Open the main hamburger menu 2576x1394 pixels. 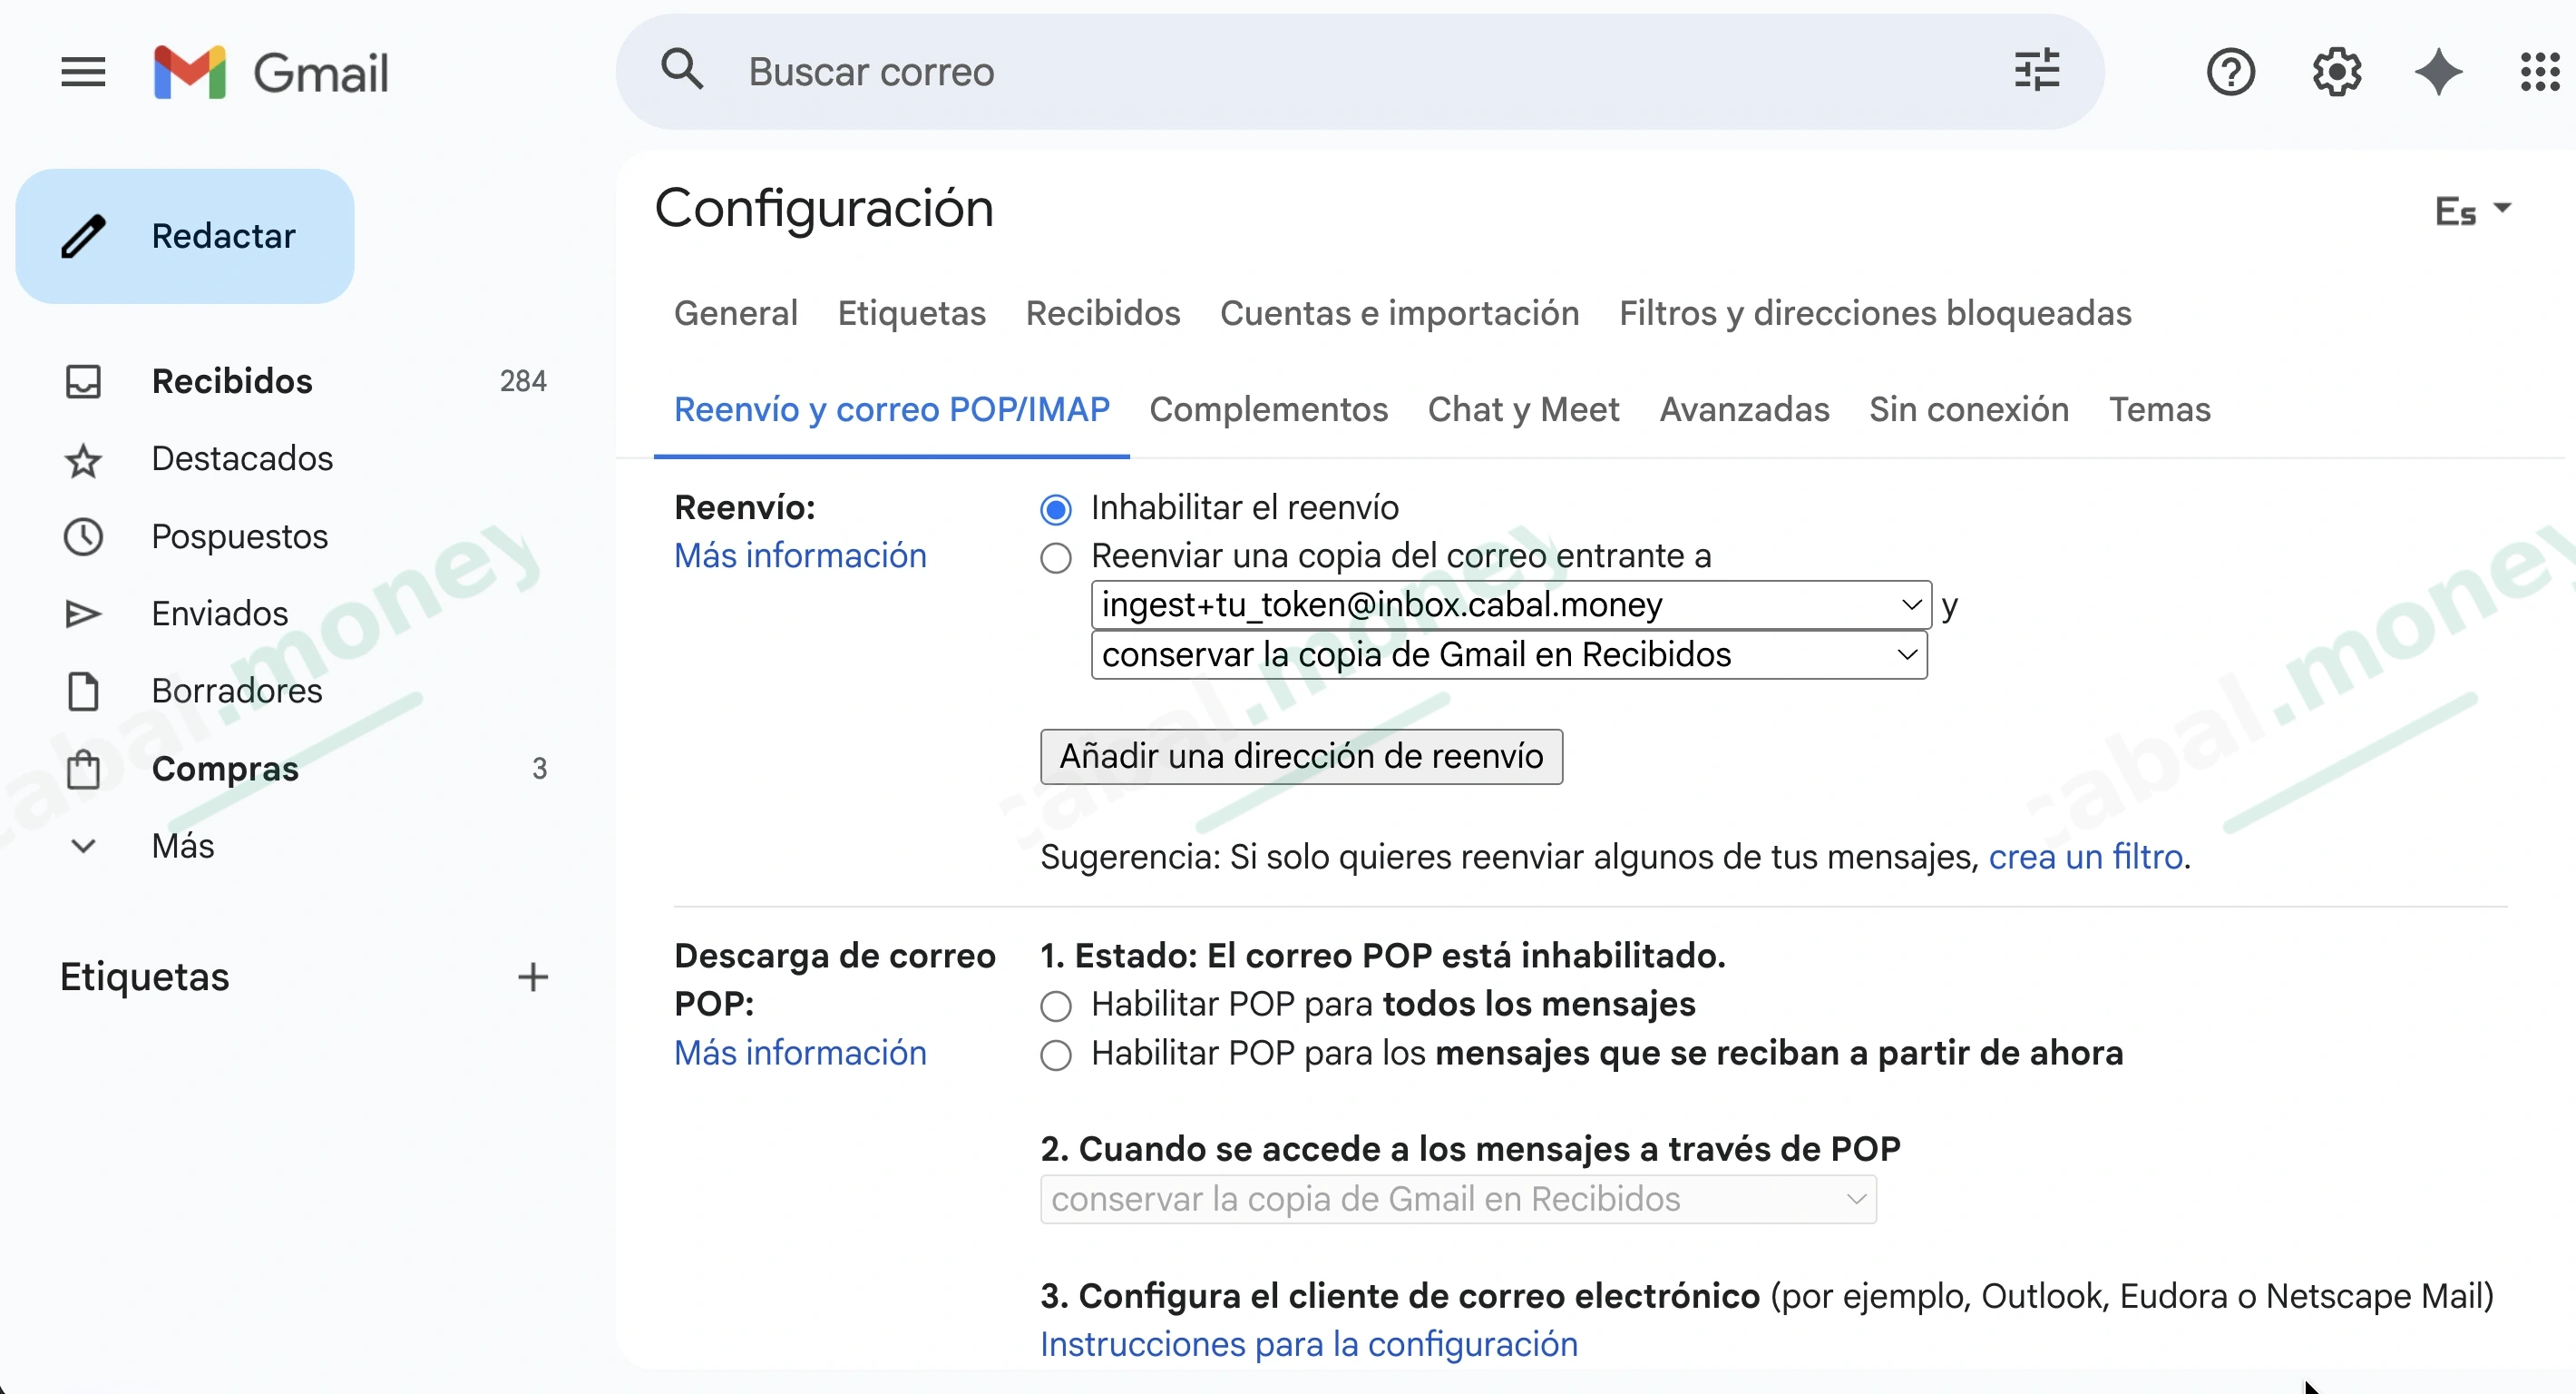tap(83, 71)
